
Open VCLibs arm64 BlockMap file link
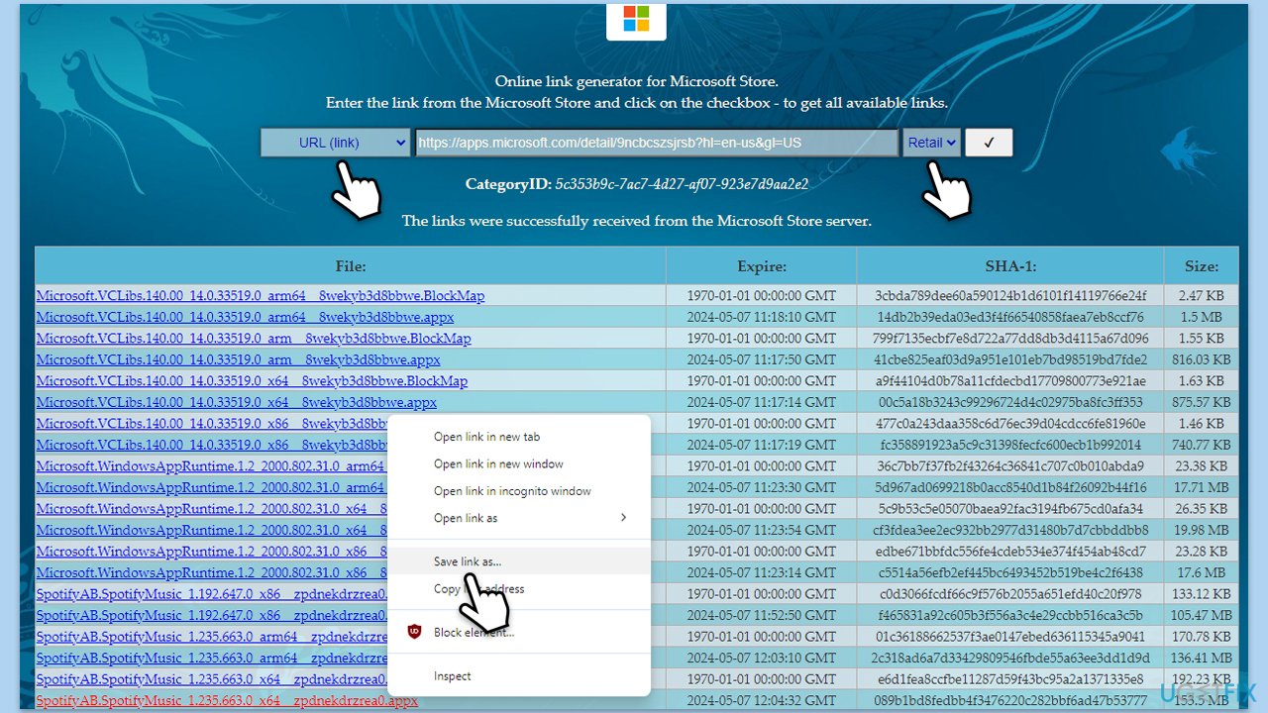point(261,296)
